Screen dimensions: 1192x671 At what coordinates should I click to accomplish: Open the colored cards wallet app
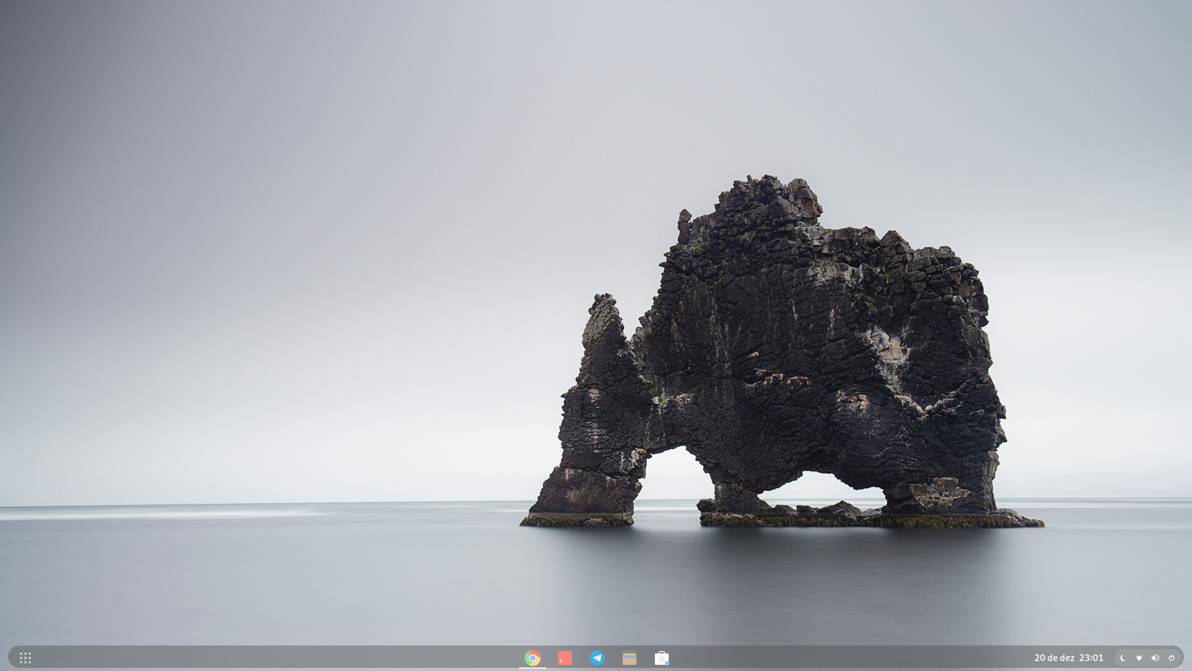[630, 657]
